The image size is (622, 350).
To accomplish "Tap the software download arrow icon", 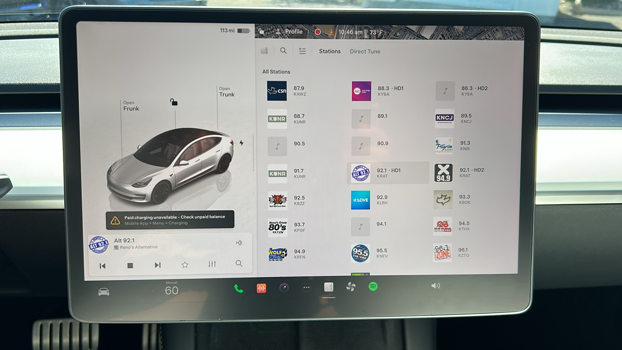I will pos(331,32).
